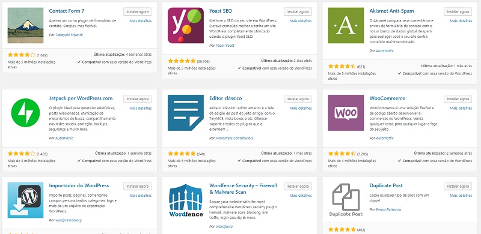Click Instalar agora for Duplicate Post

coord(458,186)
